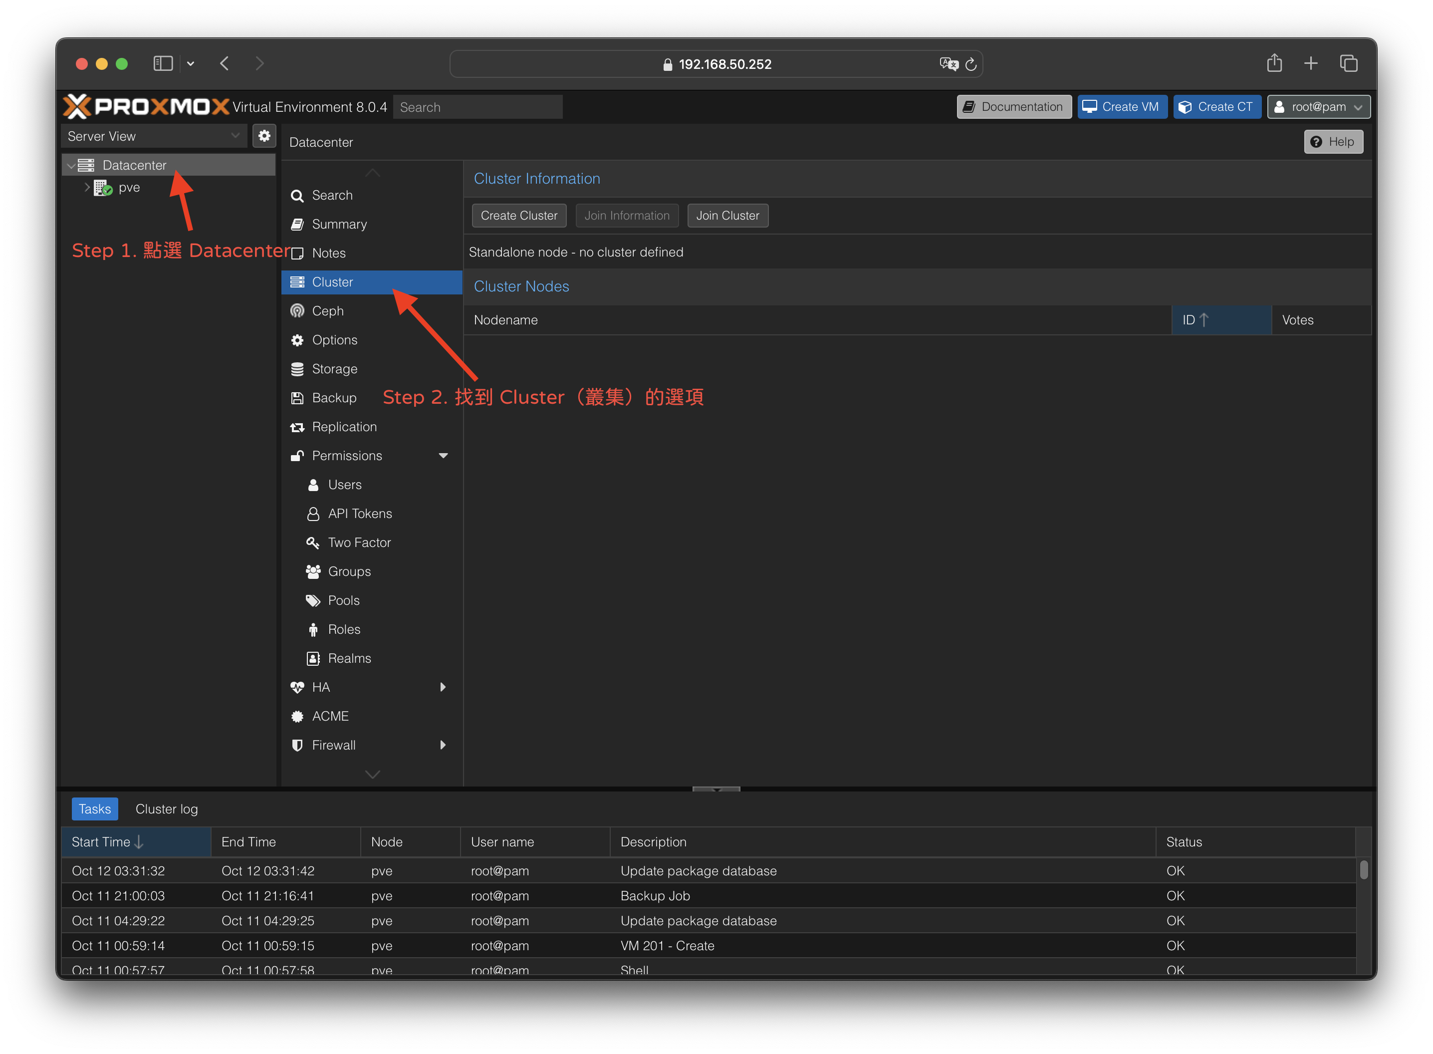
Task: Open Replication using its arrows icon
Action: [297, 427]
